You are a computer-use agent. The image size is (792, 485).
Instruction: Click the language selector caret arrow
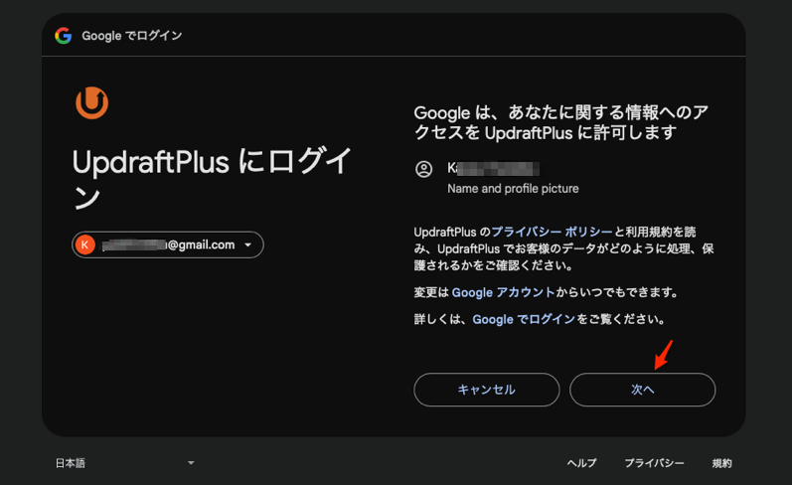click(191, 463)
